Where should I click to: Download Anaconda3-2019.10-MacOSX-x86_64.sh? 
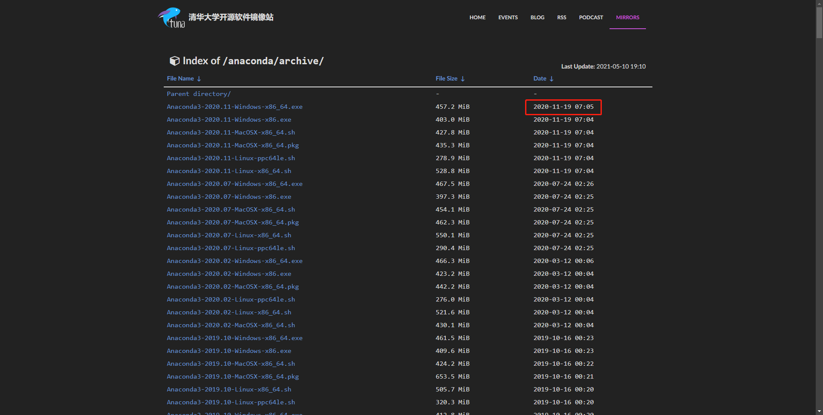[x=231, y=364]
